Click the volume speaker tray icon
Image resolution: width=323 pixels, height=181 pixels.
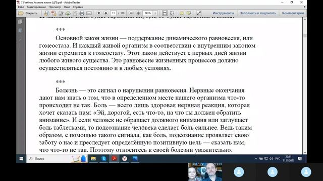272,159
